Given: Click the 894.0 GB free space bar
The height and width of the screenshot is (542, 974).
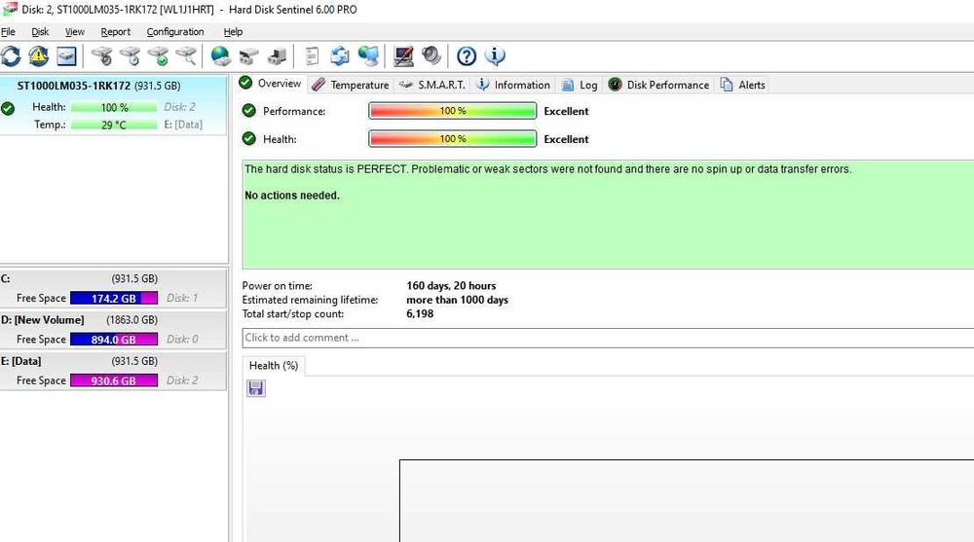Looking at the screenshot, I should 114,339.
